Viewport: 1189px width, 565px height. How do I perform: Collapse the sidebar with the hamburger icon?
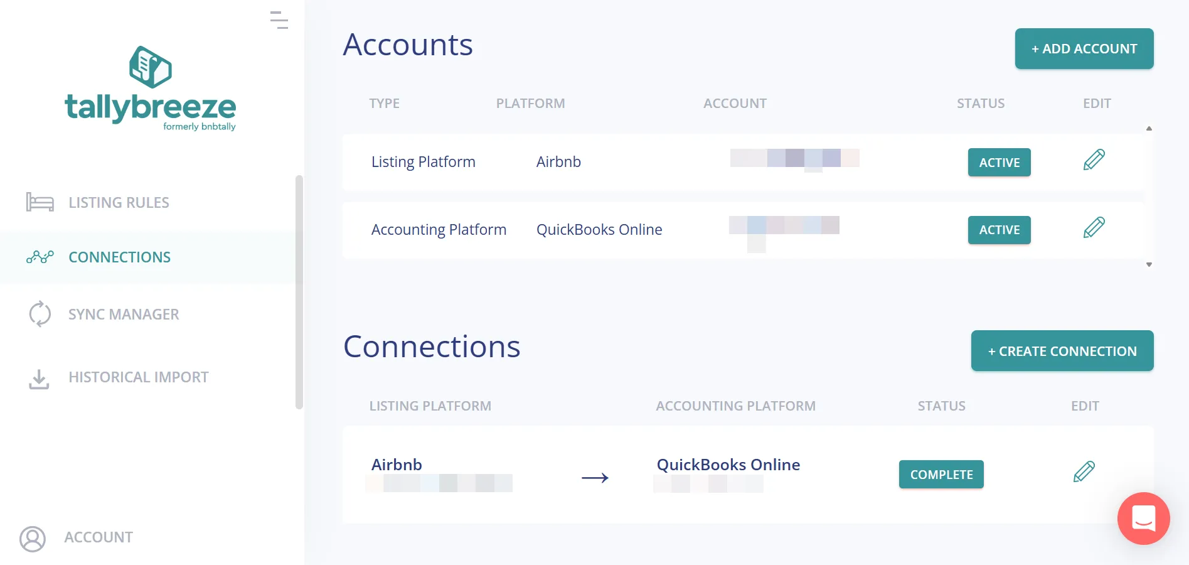[x=279, y=20]
